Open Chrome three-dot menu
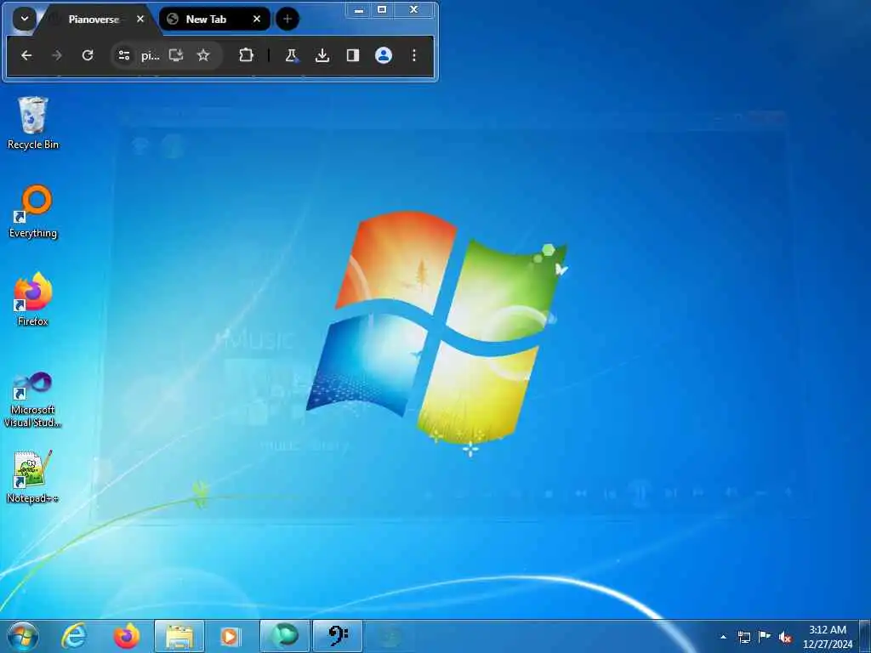The image size is (871, 653). pyautogui.click(x=414, y=55)
